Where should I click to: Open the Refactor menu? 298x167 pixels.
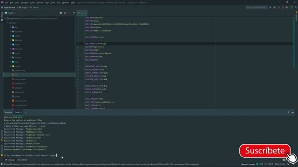click(x=40, y=3)
